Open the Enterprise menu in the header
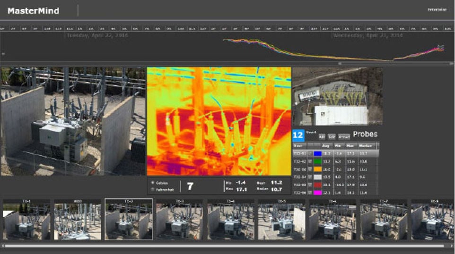Viewport: 455px width, 254px height. pos(437,9)
